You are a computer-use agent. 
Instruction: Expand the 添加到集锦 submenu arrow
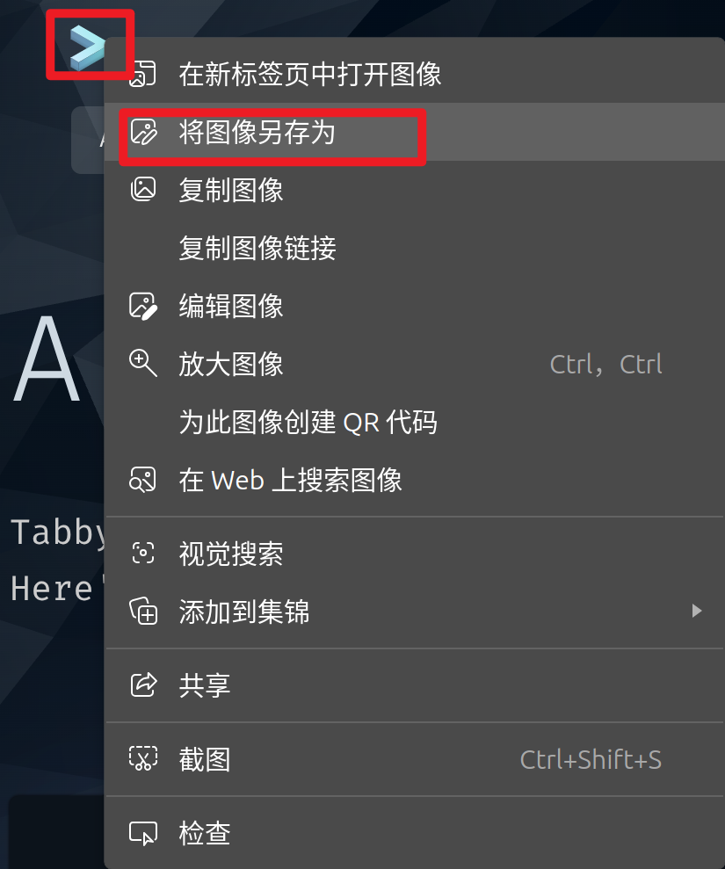point(697,612)
